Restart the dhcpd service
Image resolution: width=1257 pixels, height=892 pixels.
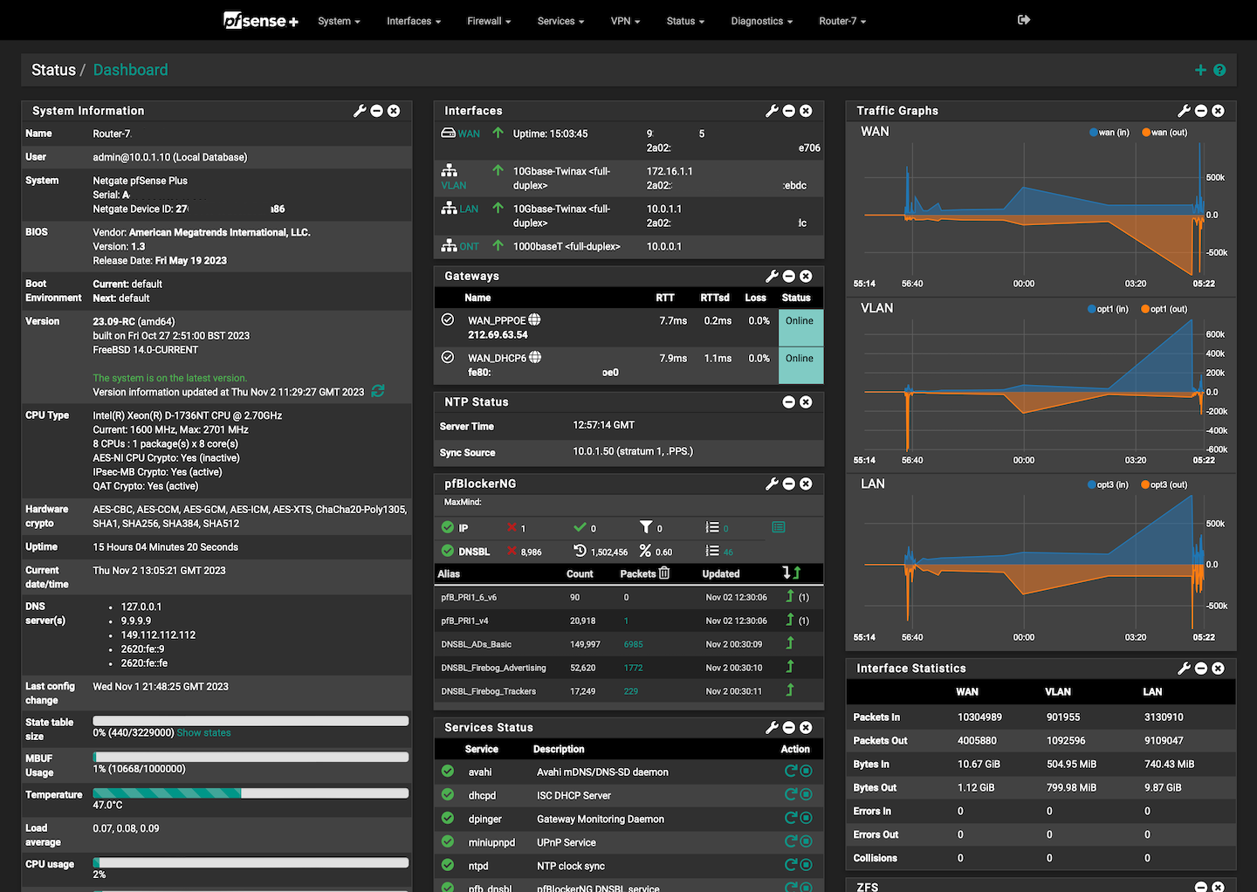point(791,794)
